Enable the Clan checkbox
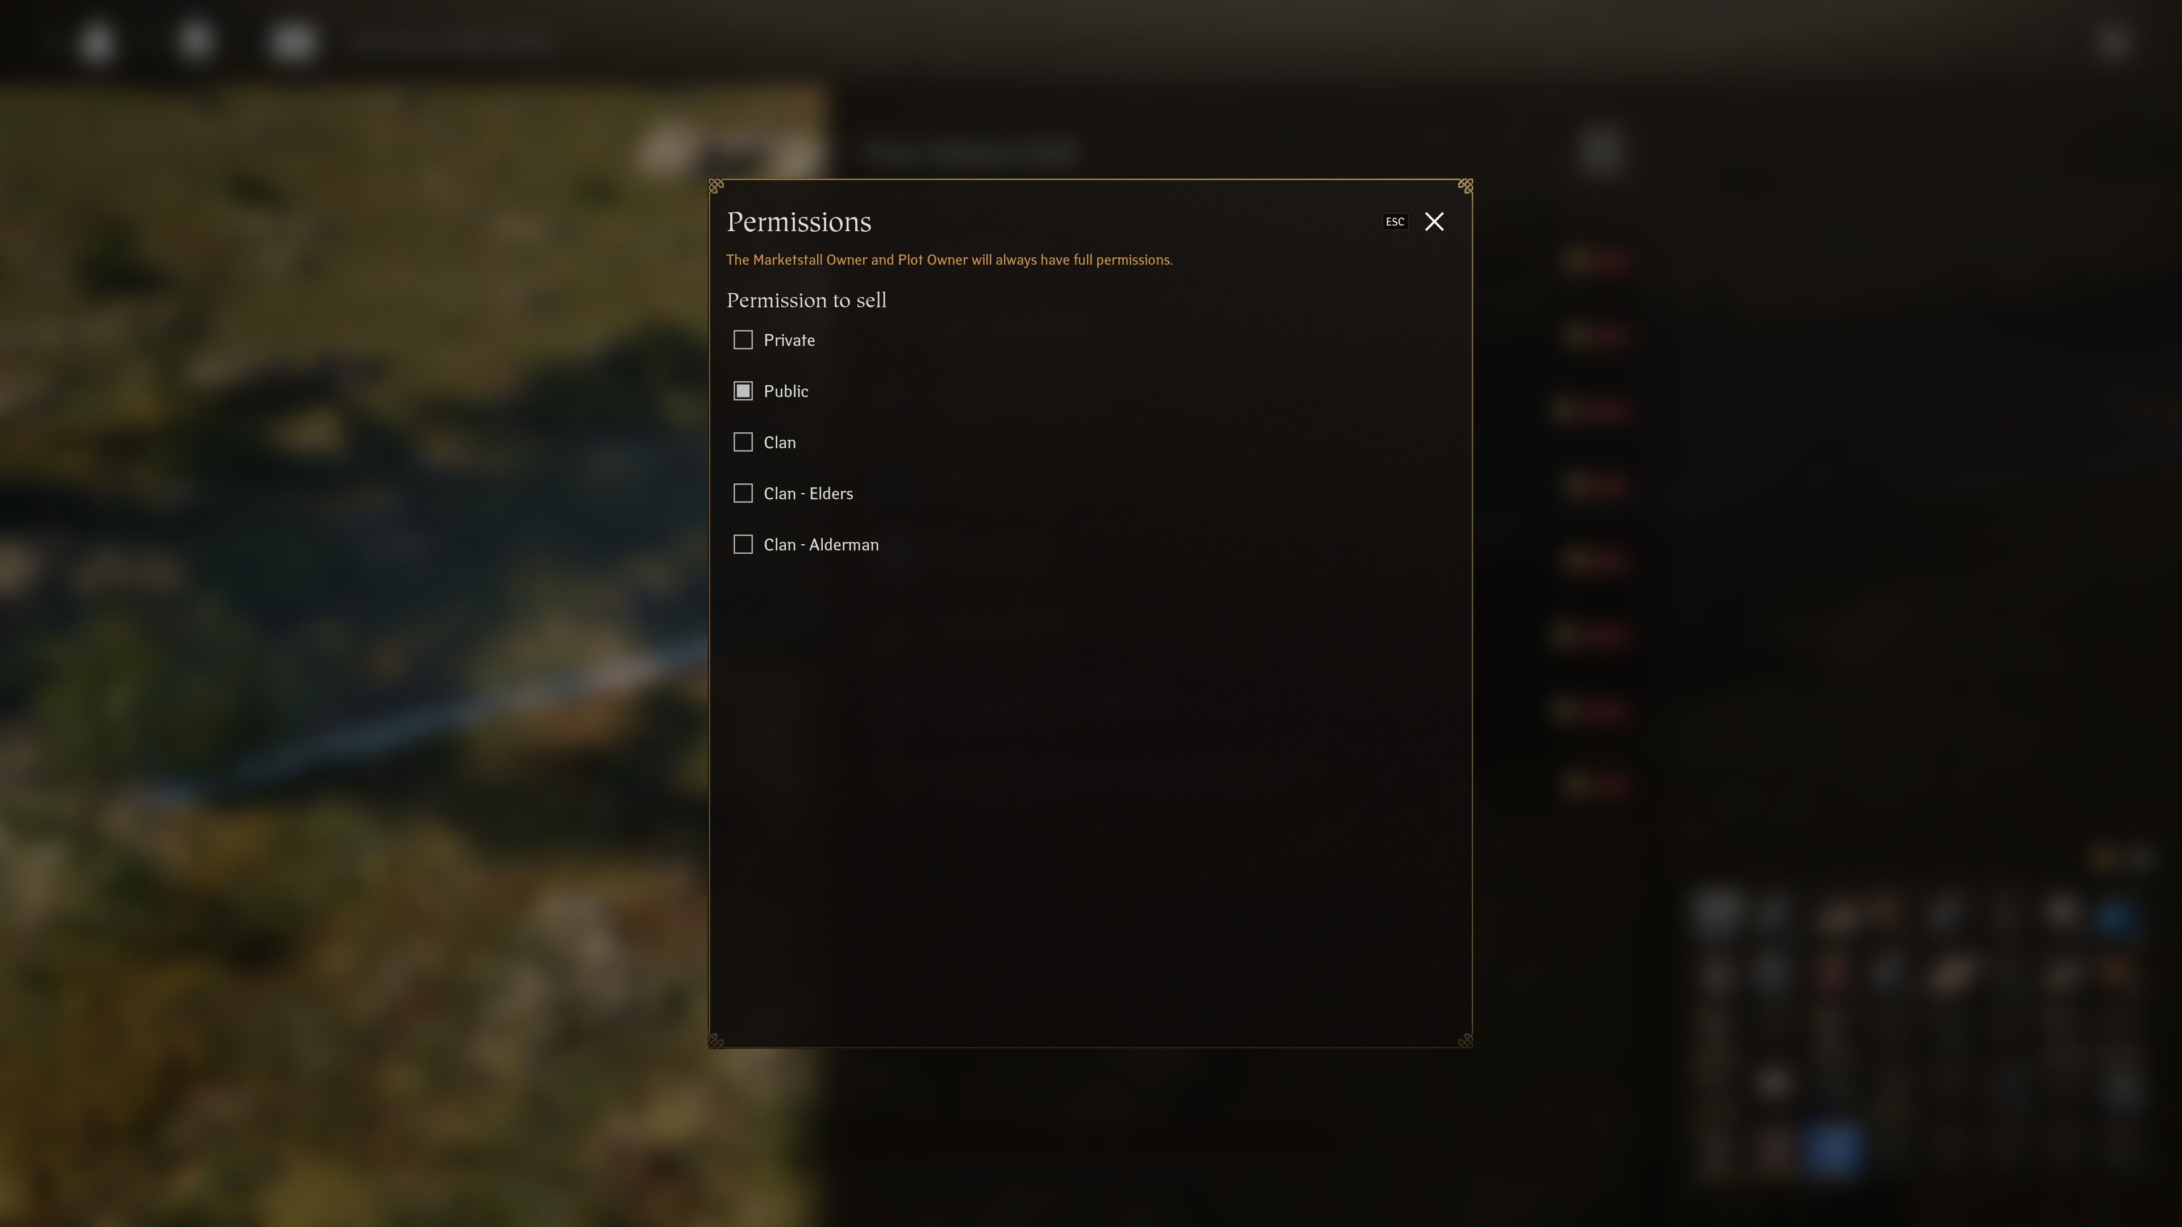Screen dimensions: 2182x1227 [x=743, y=442]
